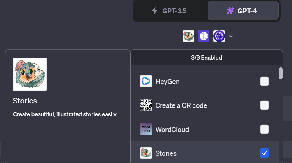Viewport: 292px width, 163px height.
Task: Click the large Stories owl thumbnail
Action: tap(30, 74)
